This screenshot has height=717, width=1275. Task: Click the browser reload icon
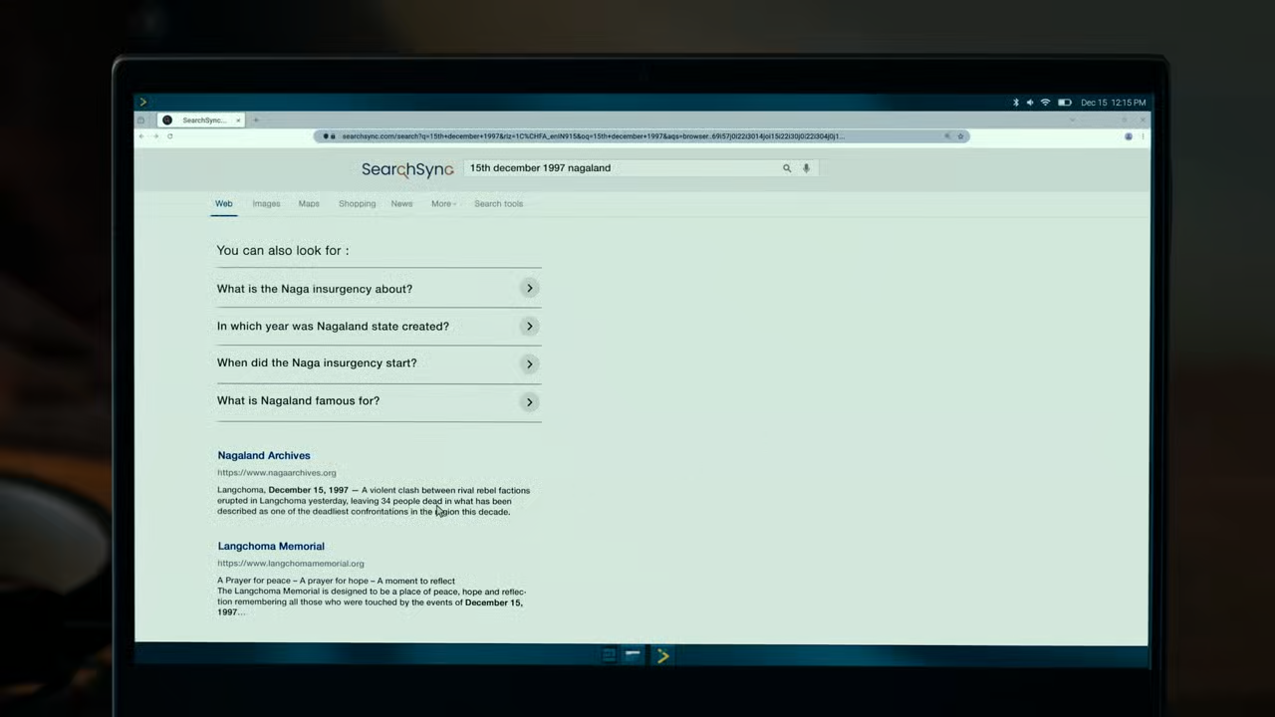click(170, 136)
